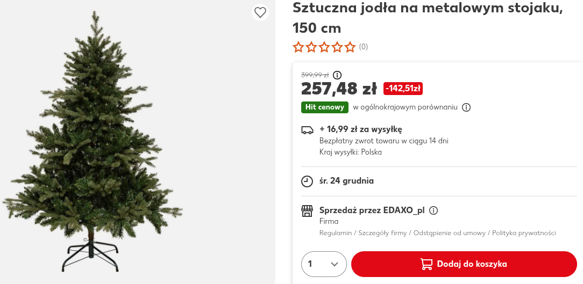The height and width of the screenshot is (284, 583).
Task: Click the red -142,51zł discount badge
Action: (x=403, y=89)
